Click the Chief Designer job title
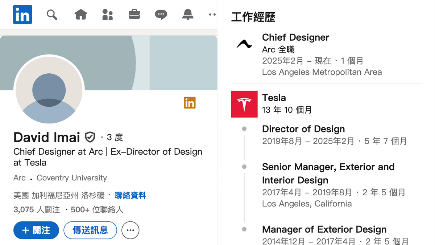435x245 pixels. coord(295,37)
